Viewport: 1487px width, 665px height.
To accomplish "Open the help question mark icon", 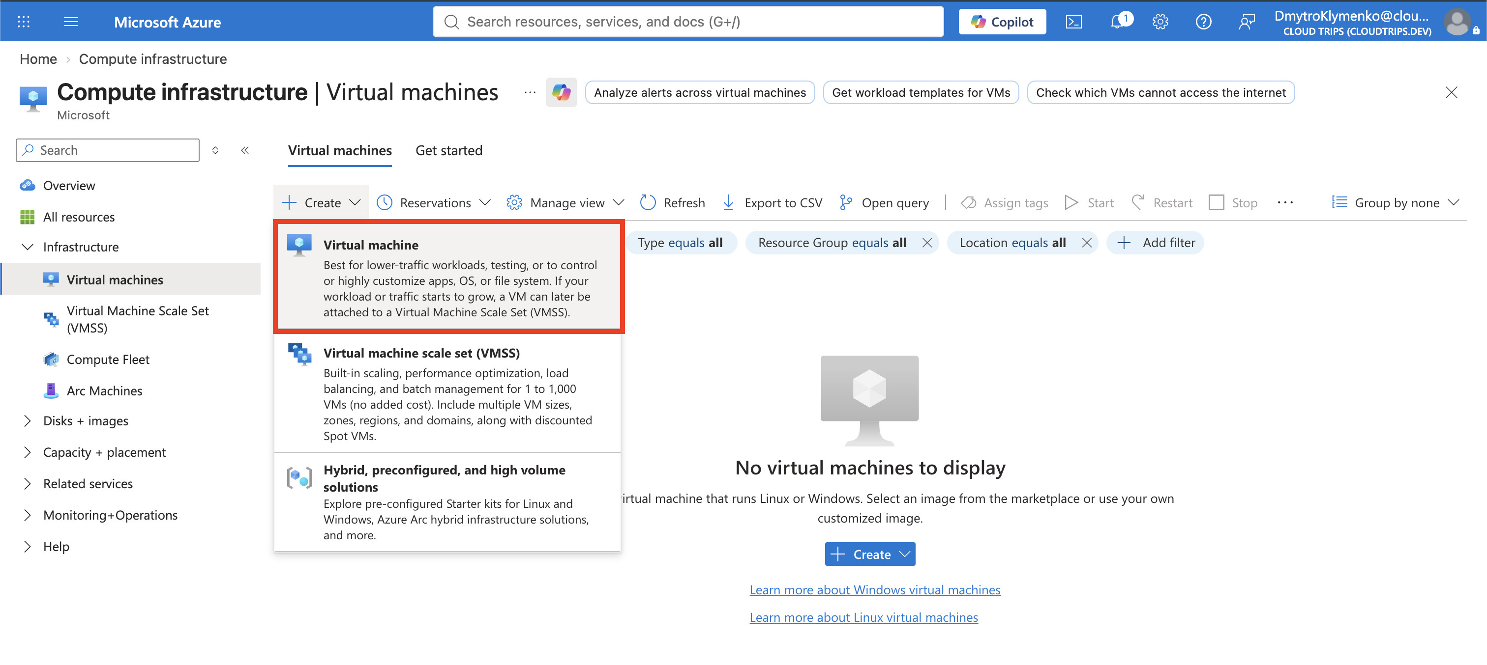I will 1204,22.
